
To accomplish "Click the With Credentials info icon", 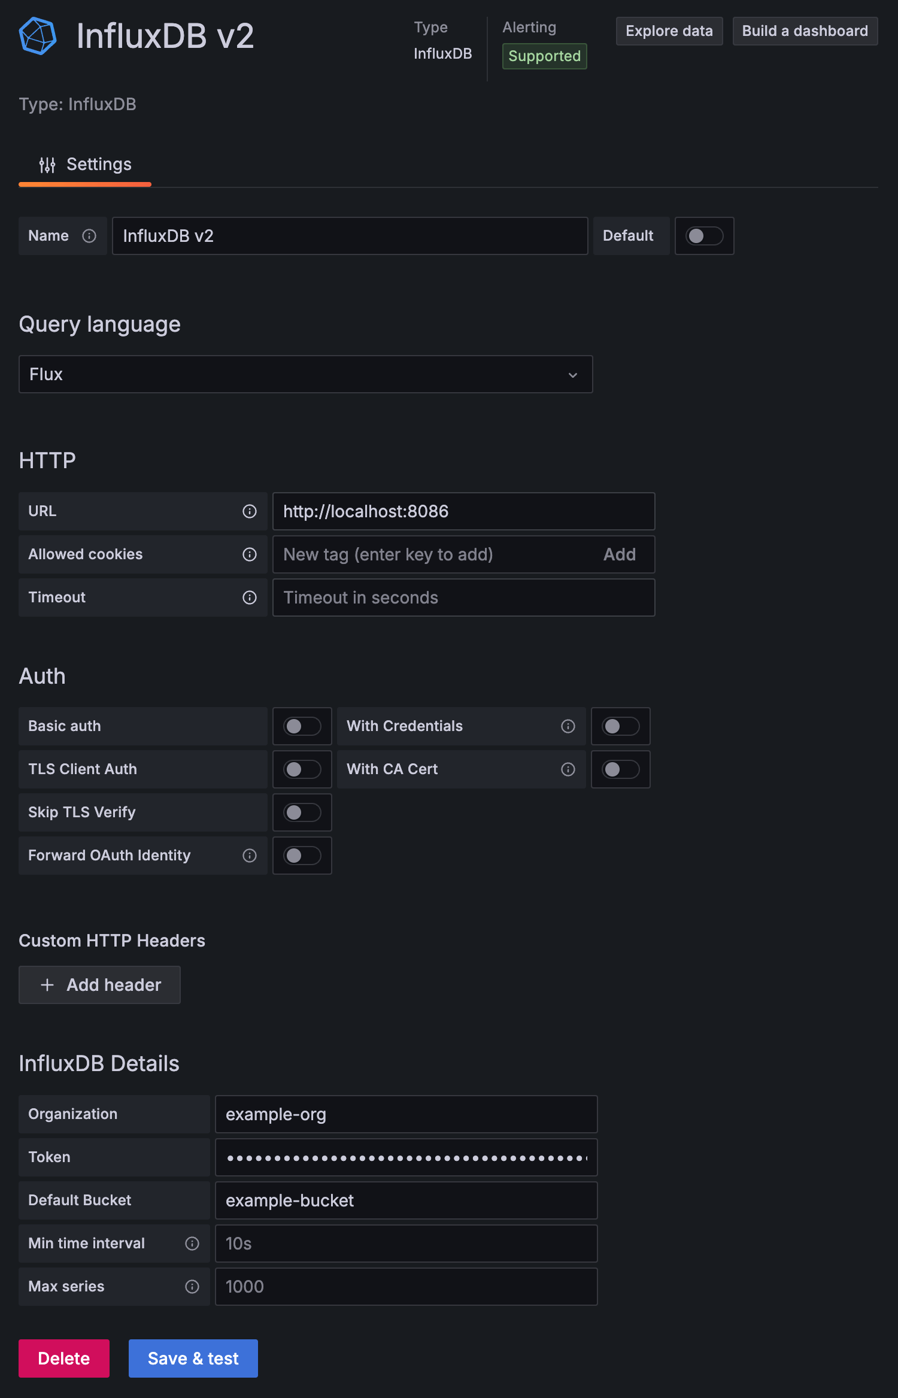I will click(x=568, y=726).
